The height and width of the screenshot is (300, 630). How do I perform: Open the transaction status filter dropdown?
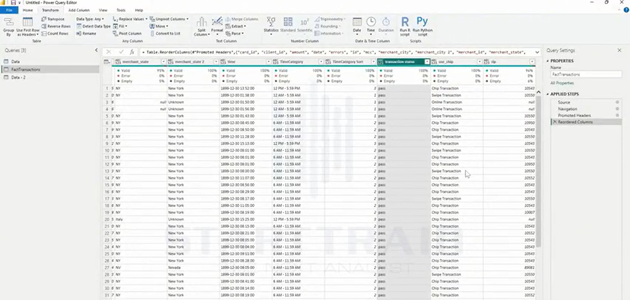point(427,62)
